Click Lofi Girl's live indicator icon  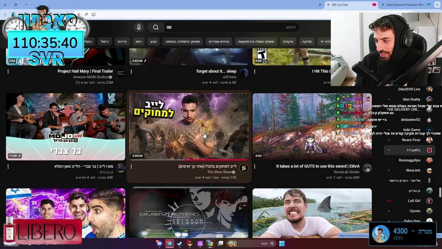point(389,201)
